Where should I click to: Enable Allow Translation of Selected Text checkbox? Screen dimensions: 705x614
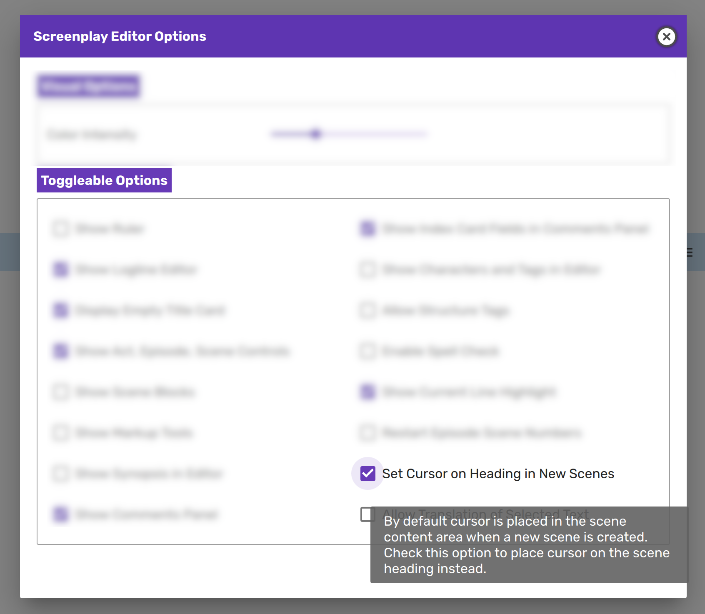366,514
